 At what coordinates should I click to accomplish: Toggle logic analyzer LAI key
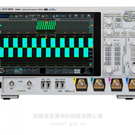pos(117,58)
